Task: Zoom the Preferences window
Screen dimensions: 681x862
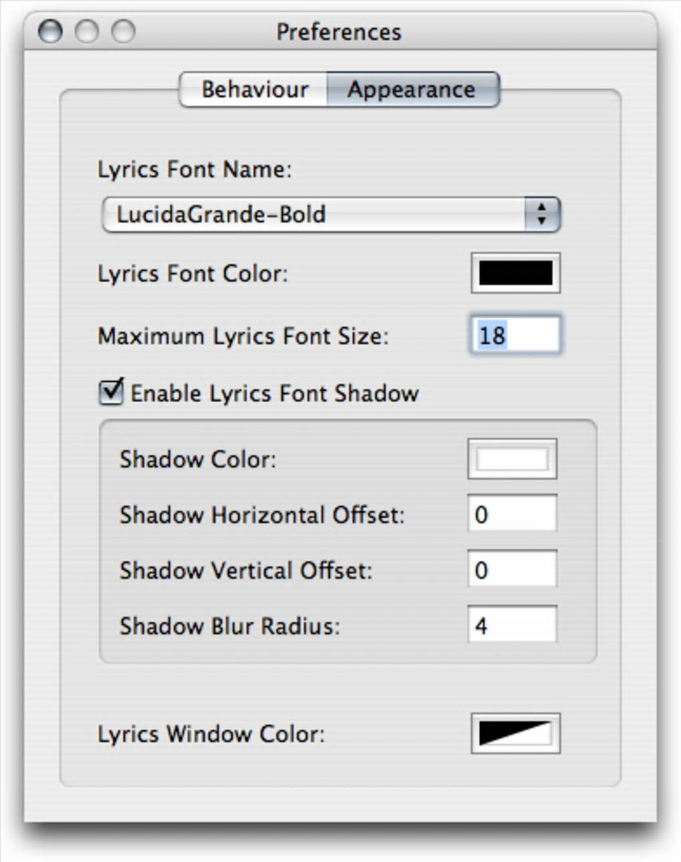Action: tap(123, 31)
